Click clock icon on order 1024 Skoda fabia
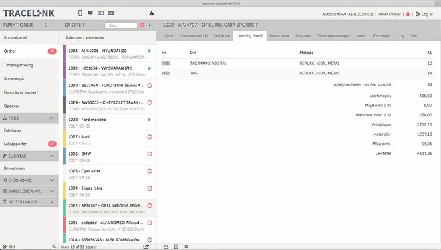 click(x=150, y=188)
